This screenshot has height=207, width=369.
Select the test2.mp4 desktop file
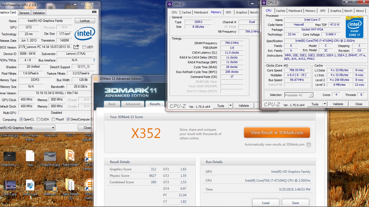click(x=30, y=188)
